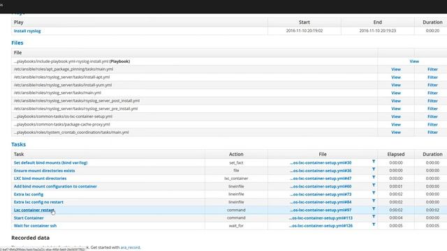Screen dimensions: 447x251
Task: Open the Lxc container restart task
Action: tap(34, 210)
